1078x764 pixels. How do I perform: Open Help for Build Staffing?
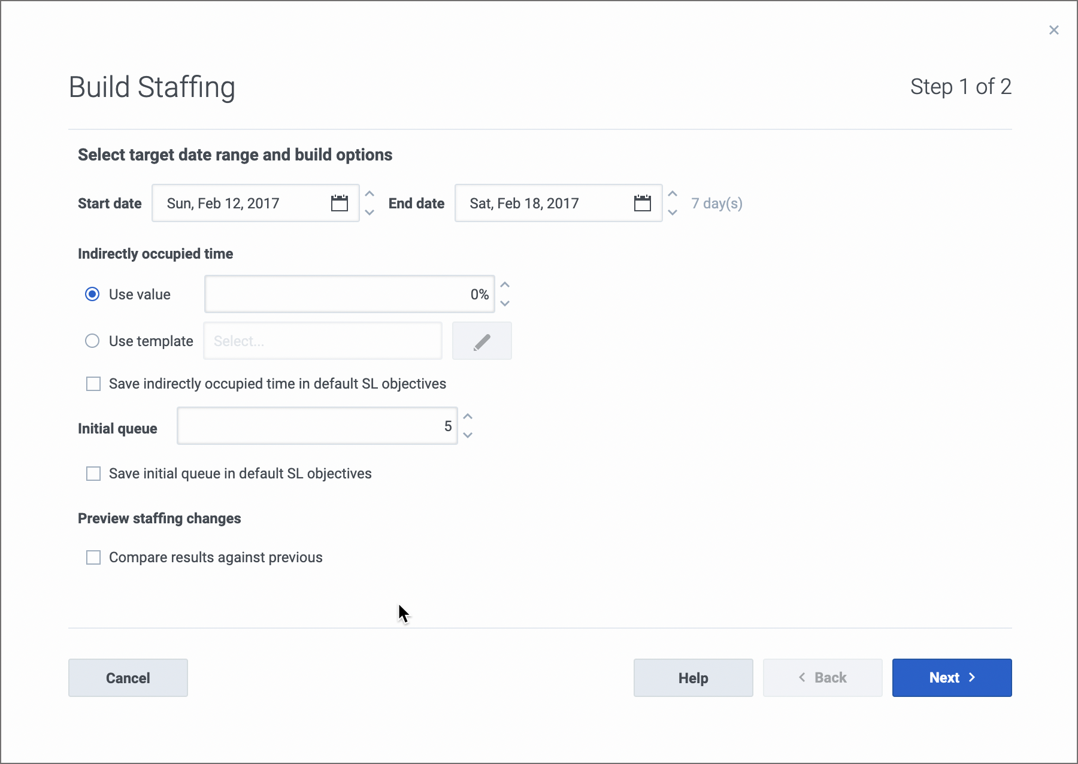point(694,678)
